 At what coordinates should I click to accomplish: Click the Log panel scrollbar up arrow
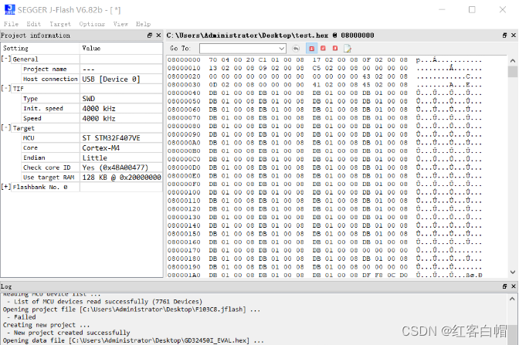[x=512, y=299]
